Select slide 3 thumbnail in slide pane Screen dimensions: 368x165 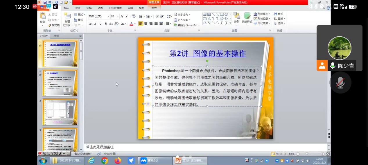click(60, 112)
